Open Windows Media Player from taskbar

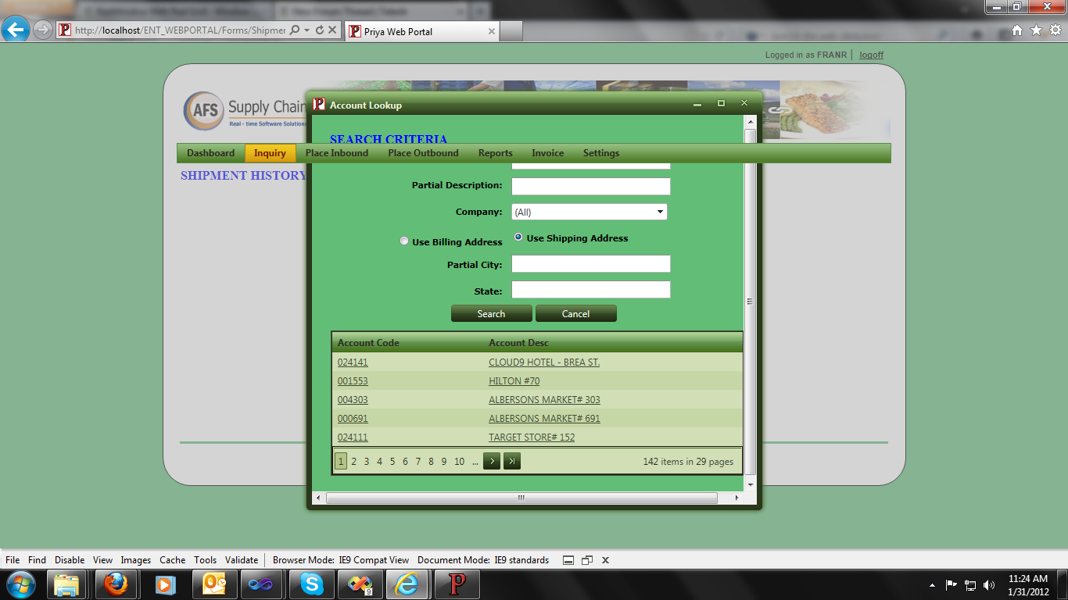point(164,584)
